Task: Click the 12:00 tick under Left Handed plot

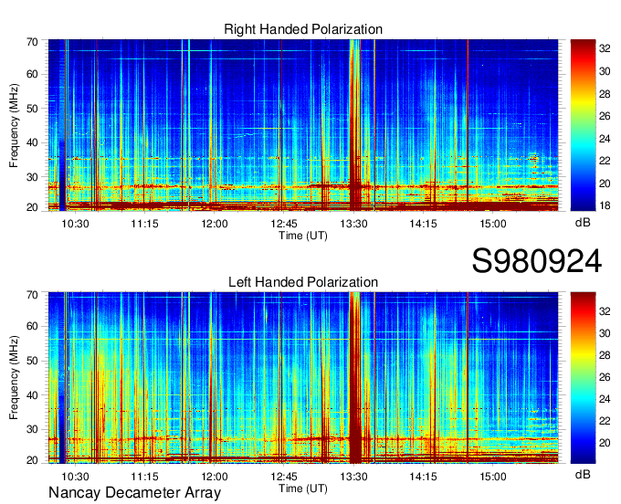Action: point(215,477)
